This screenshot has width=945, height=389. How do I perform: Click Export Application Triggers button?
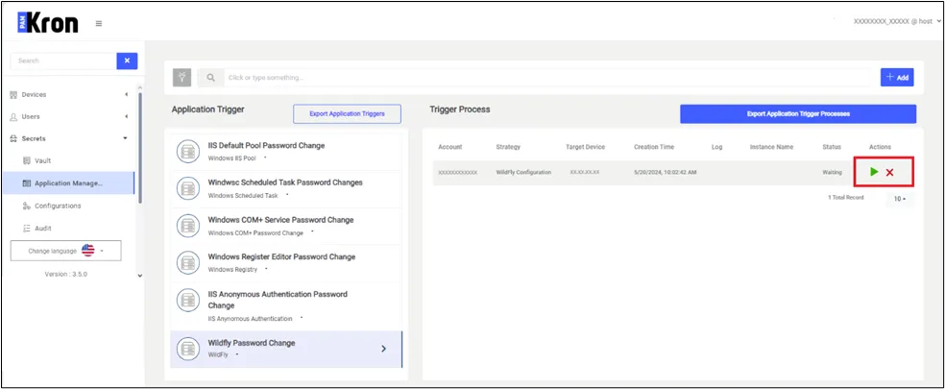(x=347, y=113)
